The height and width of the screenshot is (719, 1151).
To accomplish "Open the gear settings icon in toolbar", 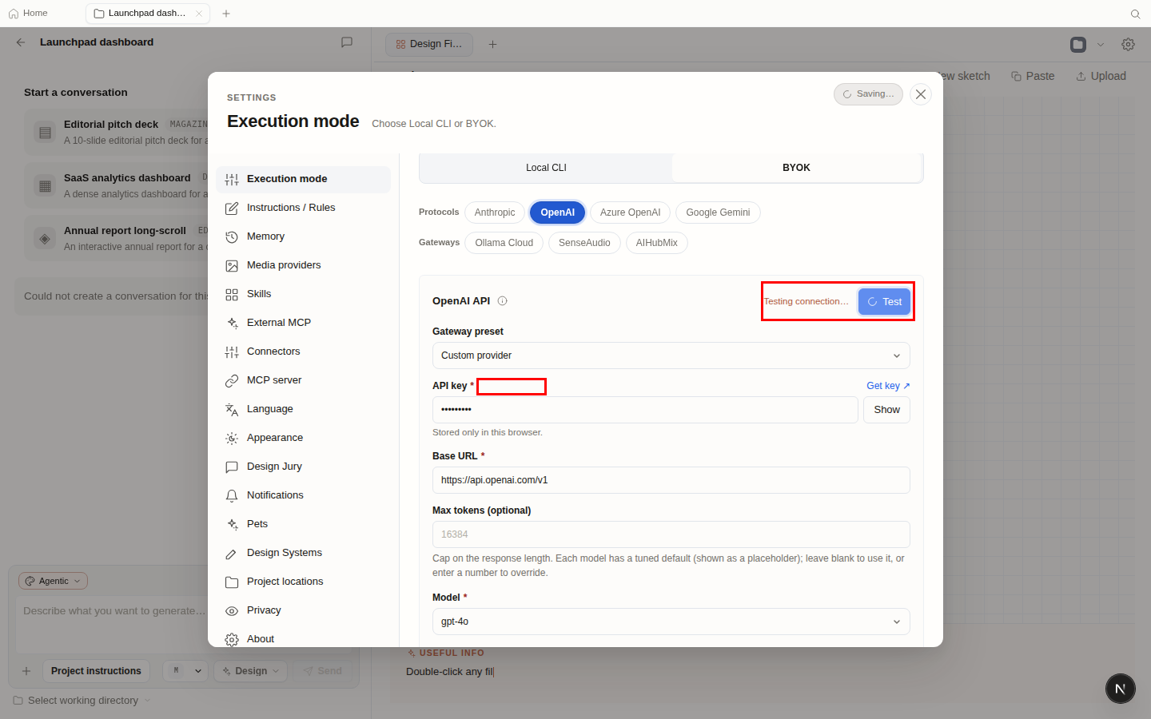I will tap(1128, 45).
